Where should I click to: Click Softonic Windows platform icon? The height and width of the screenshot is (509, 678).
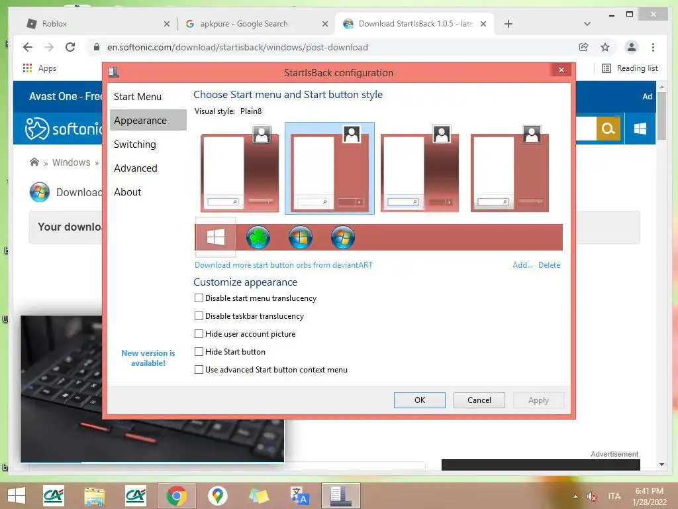point(640,129)
